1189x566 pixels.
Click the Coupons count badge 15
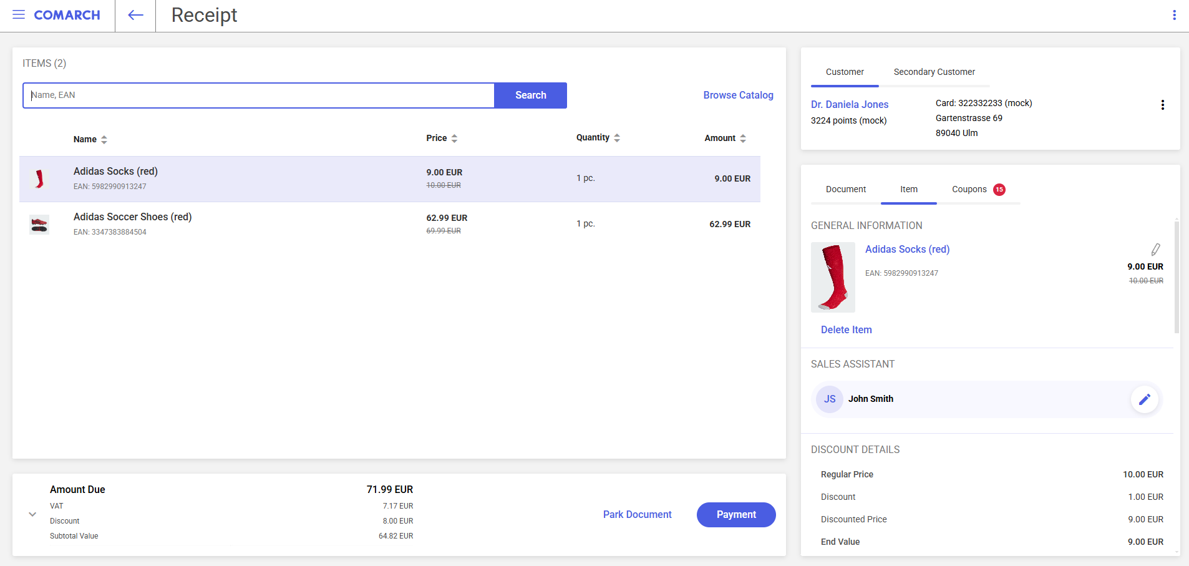coord(999,190)
